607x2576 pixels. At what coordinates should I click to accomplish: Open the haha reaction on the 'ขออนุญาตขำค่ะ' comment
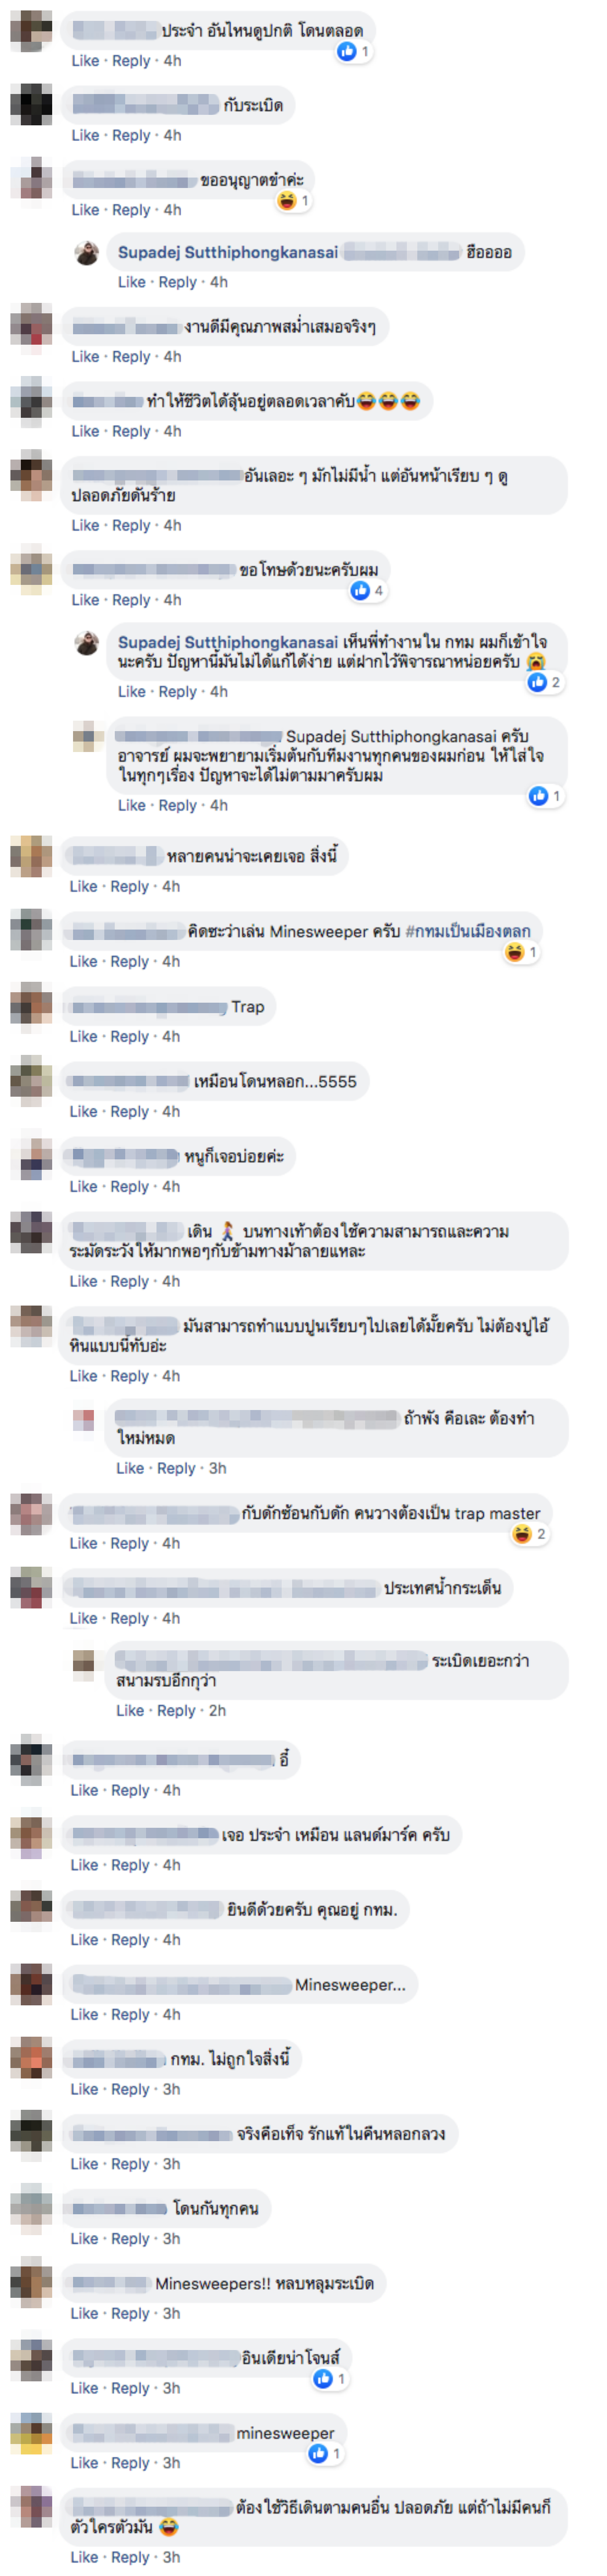[294, 201]
